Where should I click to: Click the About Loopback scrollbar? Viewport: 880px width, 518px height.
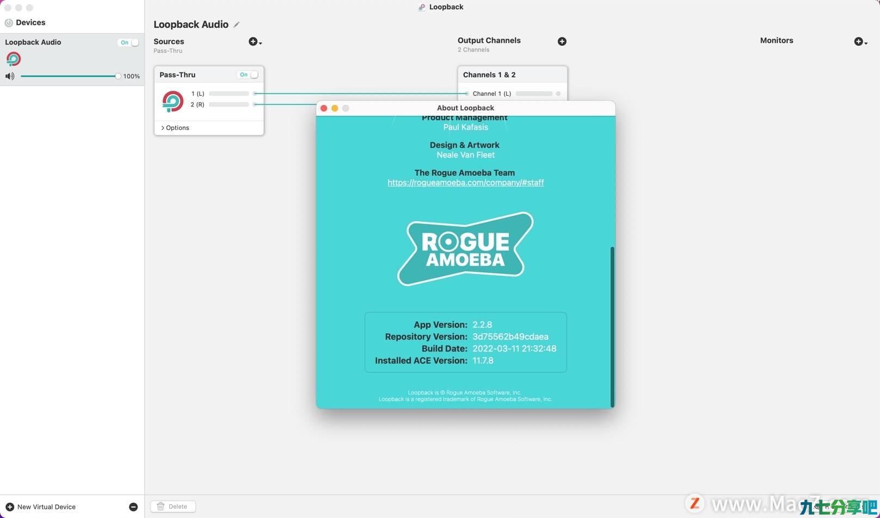[x=612, y=327]
